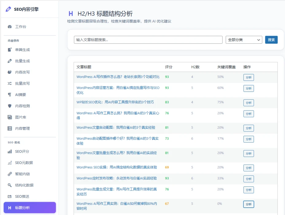Click the 内容检测 shield icon
Viewport: 285px width, 215px height.
click(x=10, y=106)
